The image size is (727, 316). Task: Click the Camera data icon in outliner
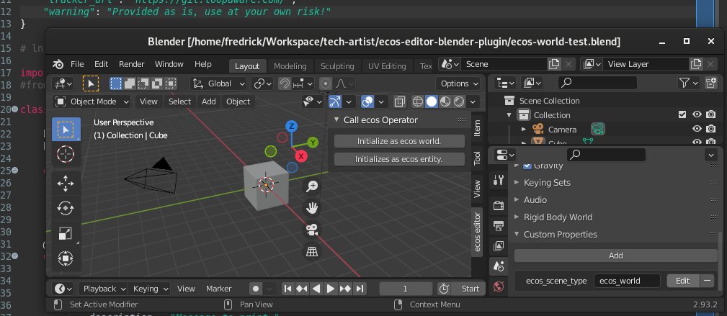point(597,130)
